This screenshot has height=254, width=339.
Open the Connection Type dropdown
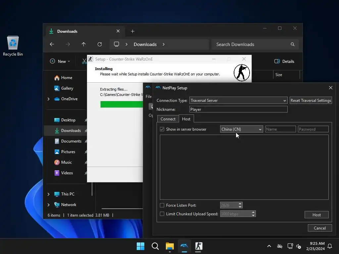(238, 101)
